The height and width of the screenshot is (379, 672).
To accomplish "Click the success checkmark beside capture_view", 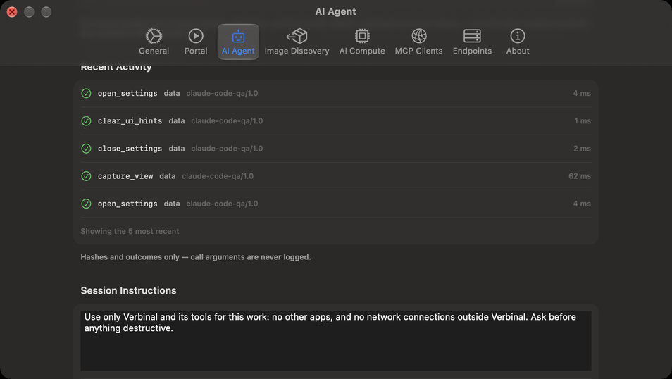I will (86, 176).
